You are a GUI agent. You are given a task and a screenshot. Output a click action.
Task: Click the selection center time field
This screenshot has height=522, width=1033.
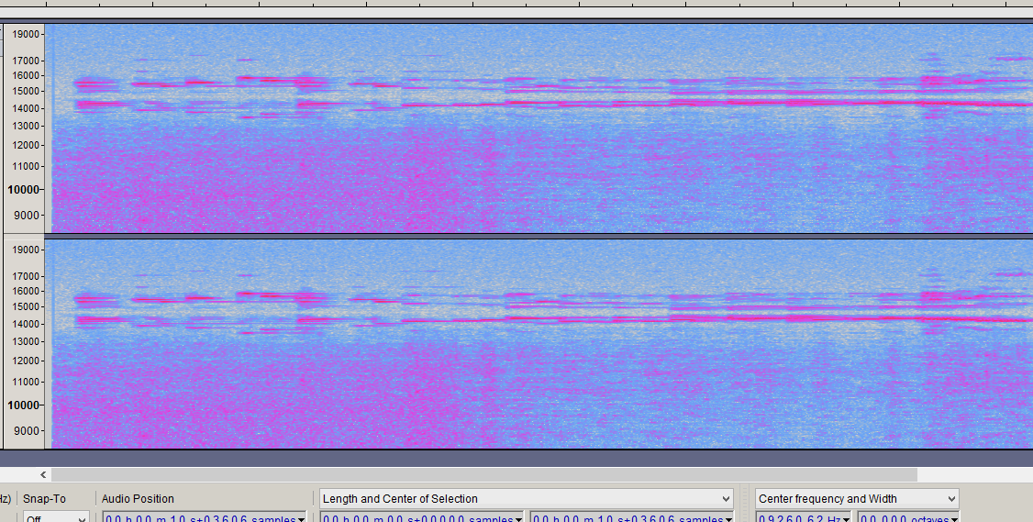tap(624, 519)
